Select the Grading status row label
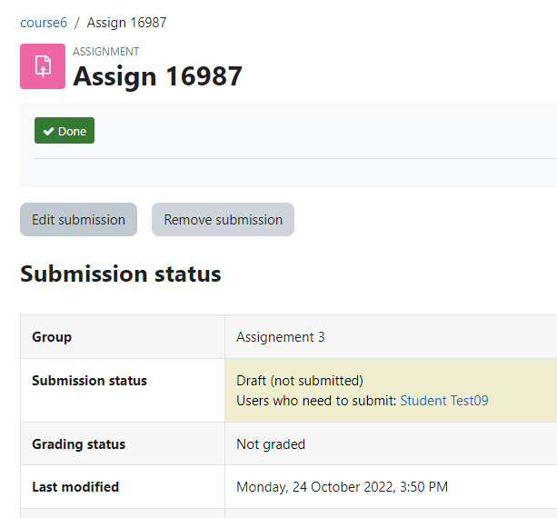 click(x=78, y=444)
